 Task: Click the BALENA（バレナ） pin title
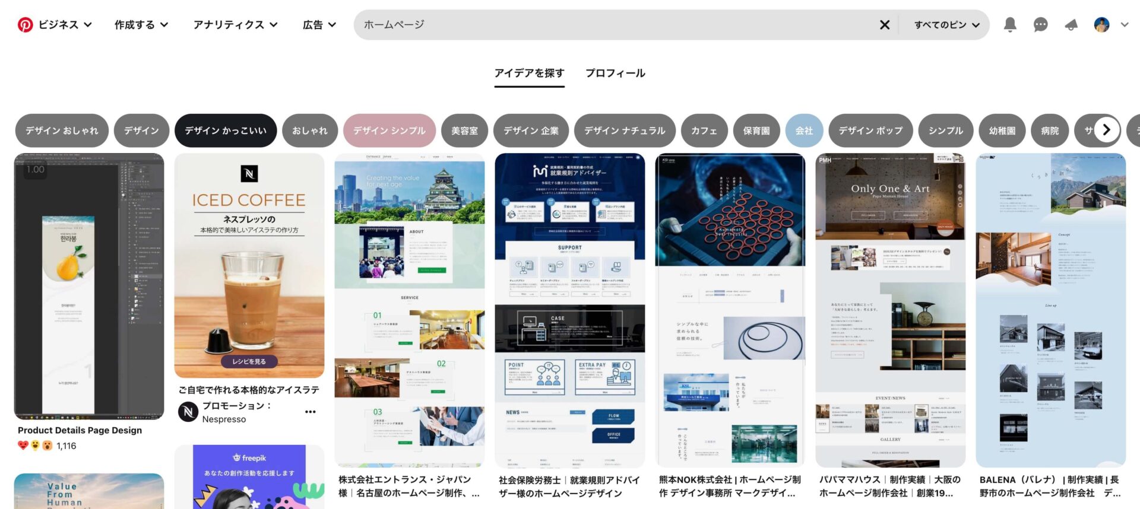tap(1050, 486)
